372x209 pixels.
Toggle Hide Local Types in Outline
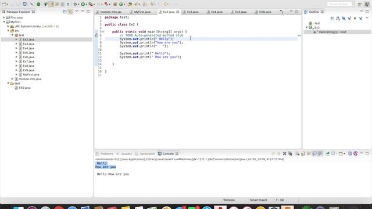(360, 18)
